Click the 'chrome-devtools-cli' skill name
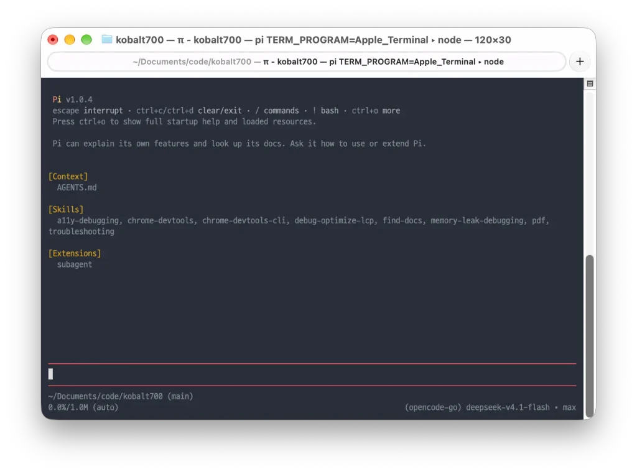Image resolution: width=637 pixels, height=474 pixels. [244, 221]
